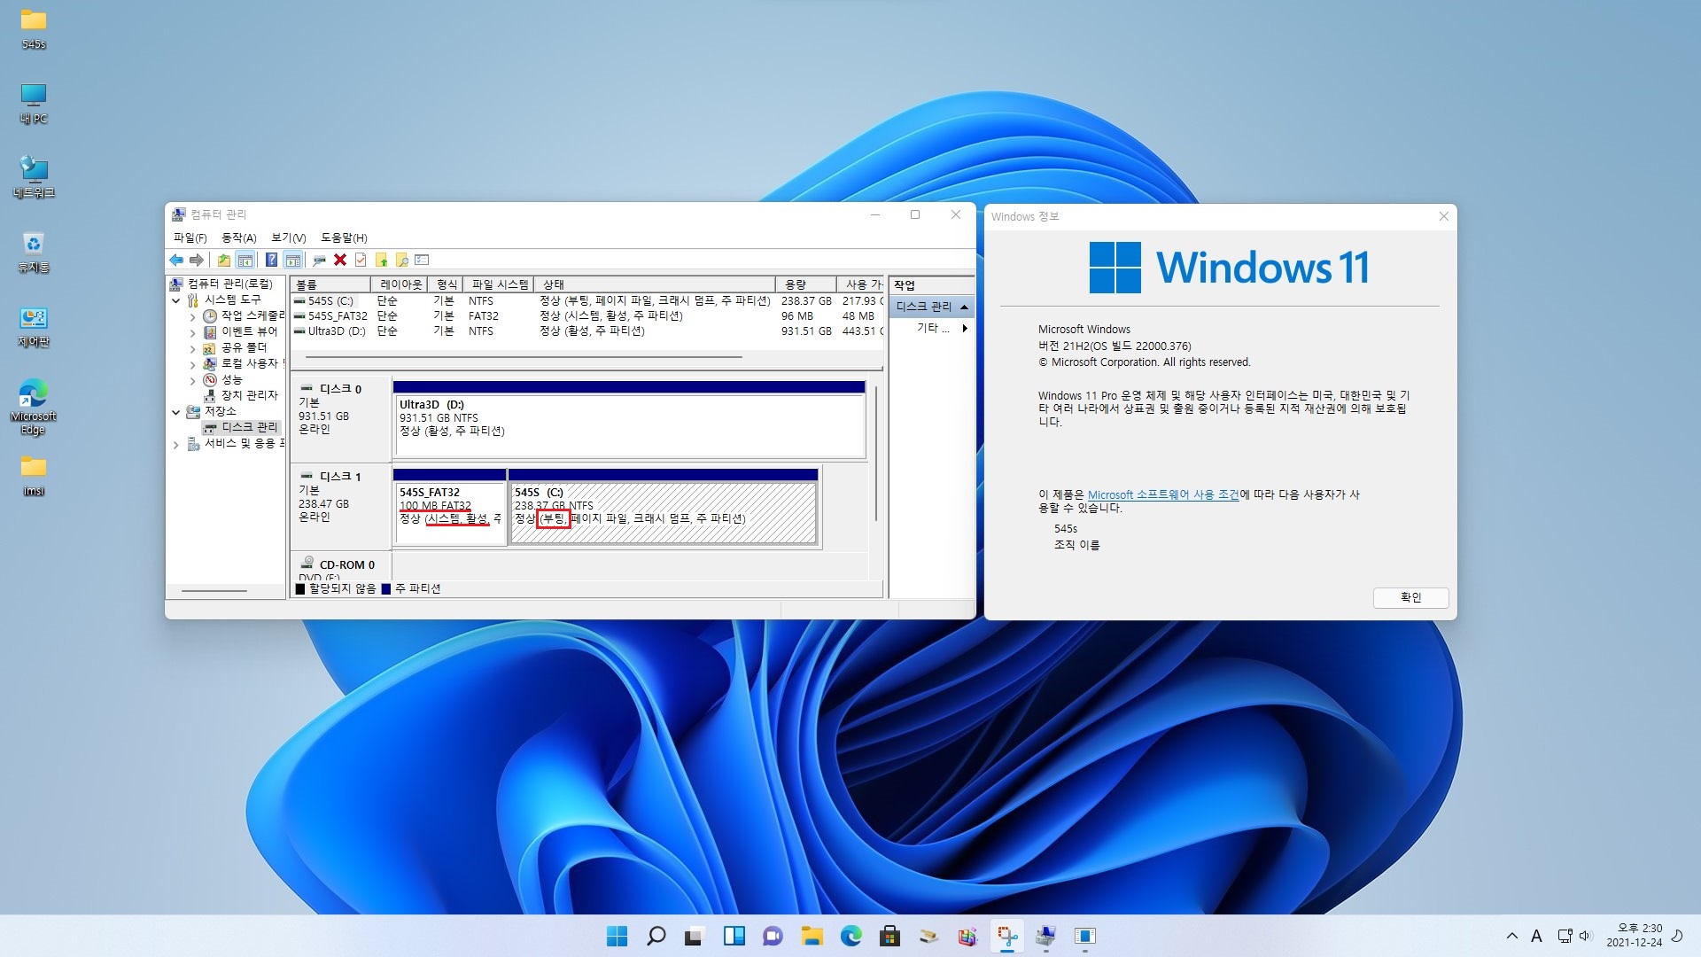The image size is (1701, 957).
Task: Expand the 서비스 및 응용 프로그램 node
Action: [x=176, y=444]
